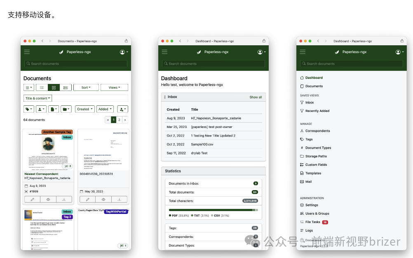The width and height of the screenshot is (413, 258).
Task: Go back in Documents browser window
Action: (x=42, y=41)
